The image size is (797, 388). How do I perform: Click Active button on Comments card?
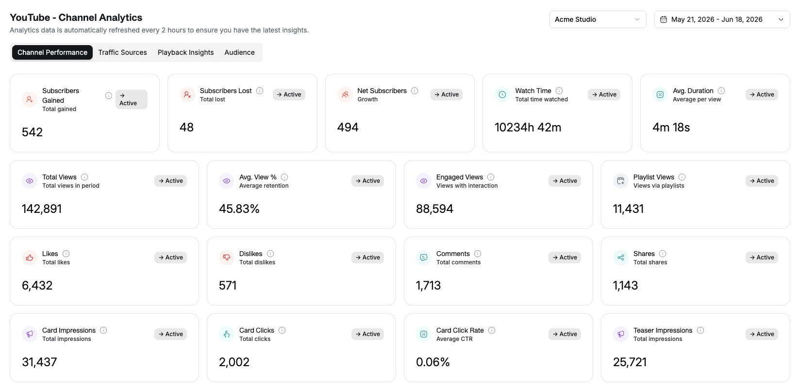click(x=565, y=258)
